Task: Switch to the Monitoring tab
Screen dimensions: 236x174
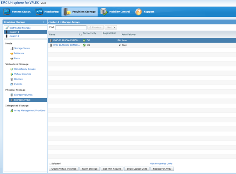Action: pyautogui.click(x=47, y=12)
